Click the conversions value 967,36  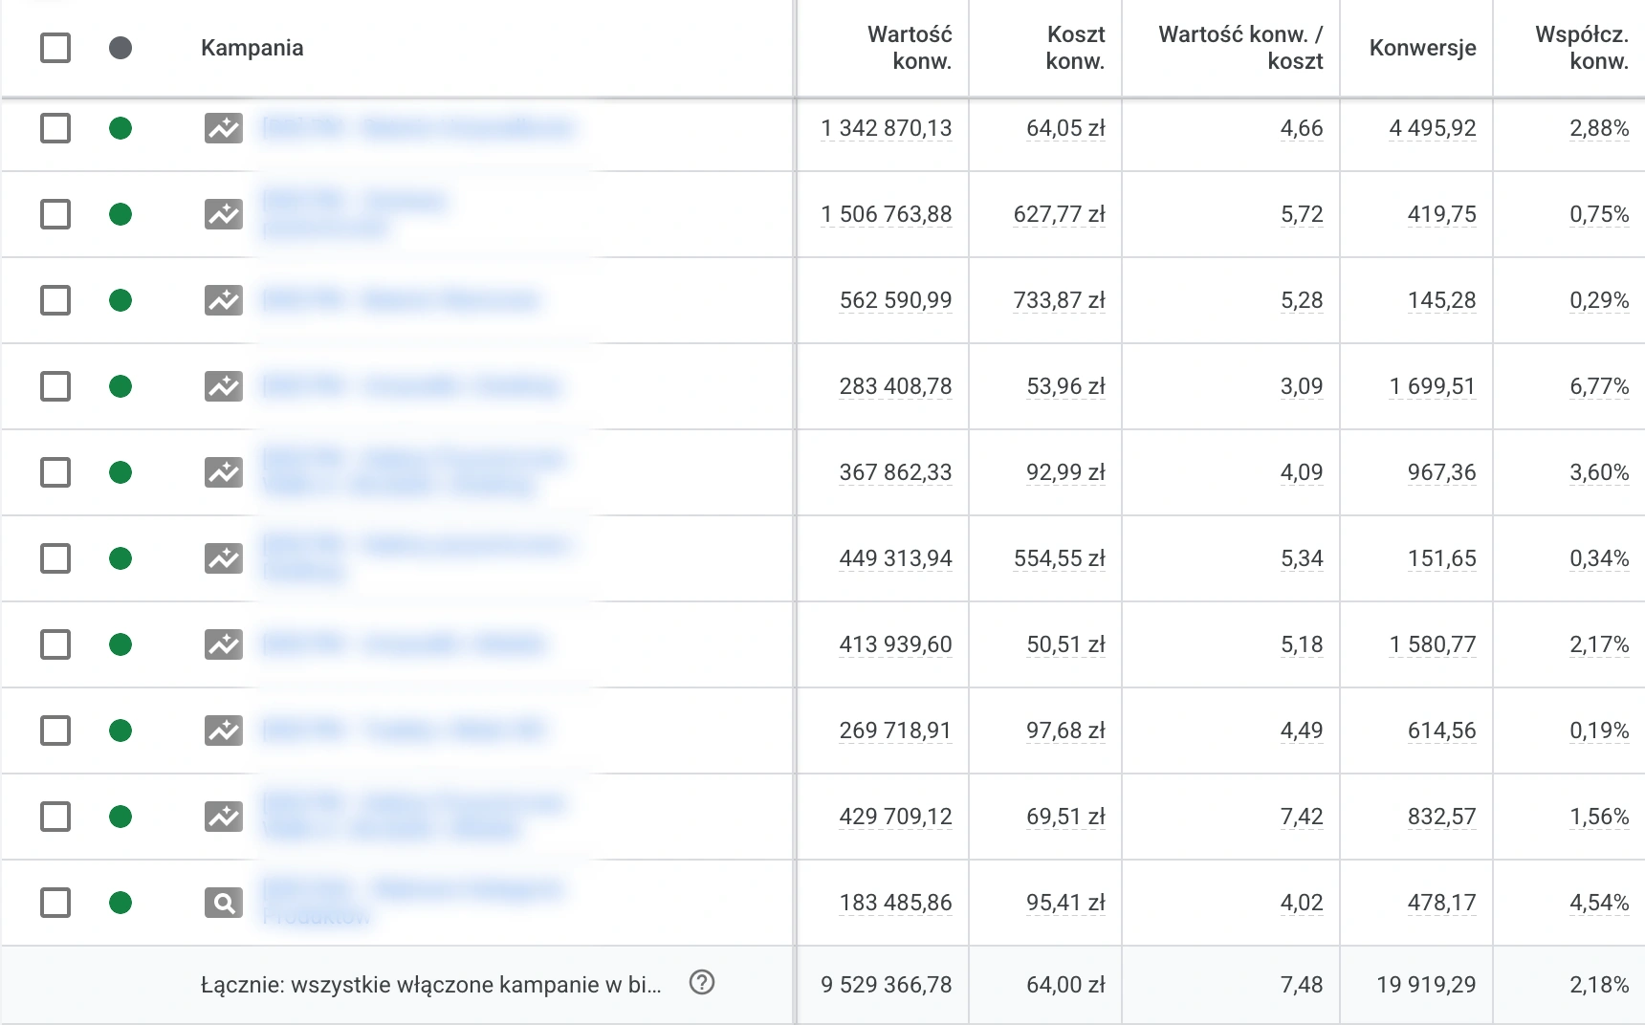point(1442,472)
